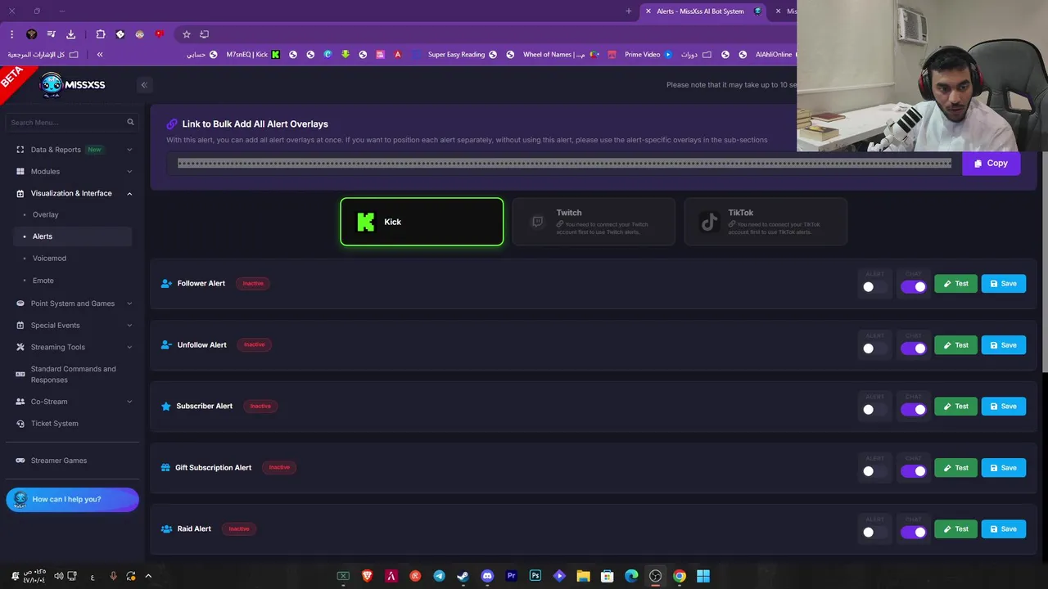Screen dimensions: 1048x589
Task: Open Telegram from the taskbar
Action: coord(439,576)
